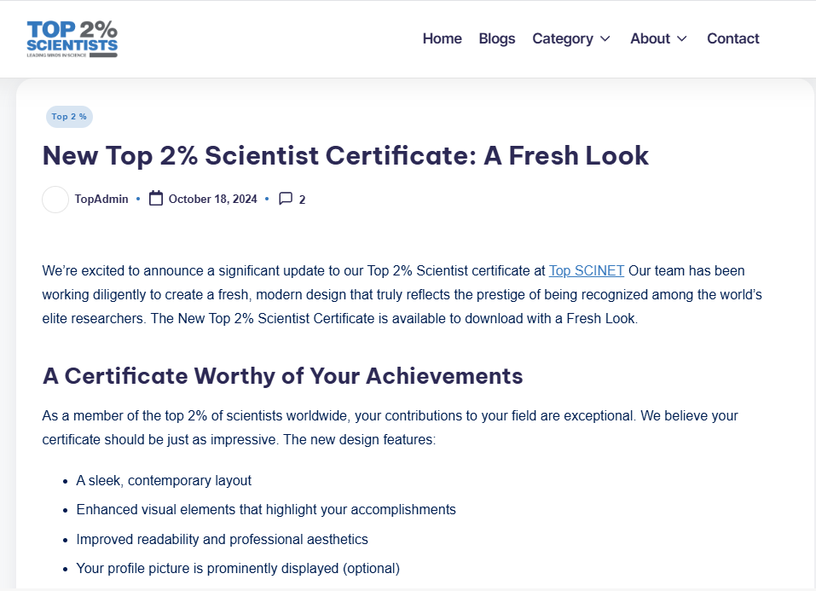Image resolution: width=816 pixels, height=591 pixels.
Task: Click the comment count number 2
Action: [x=302, y=200]
